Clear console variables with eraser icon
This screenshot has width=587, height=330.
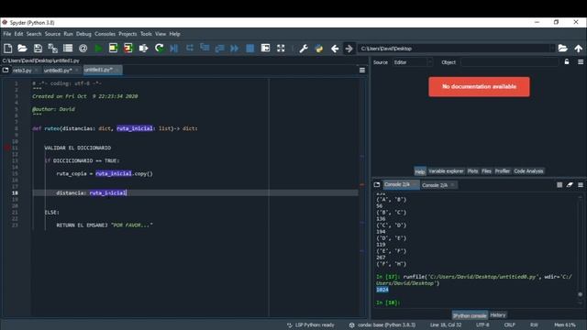click(570, 185)
